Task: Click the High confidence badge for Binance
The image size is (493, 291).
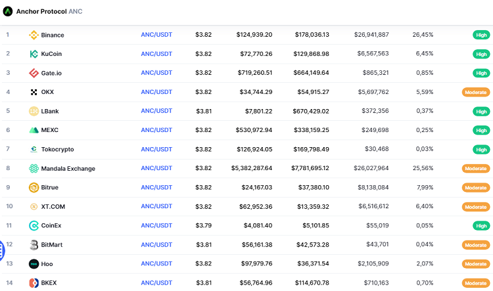Action: click(481, 35)
